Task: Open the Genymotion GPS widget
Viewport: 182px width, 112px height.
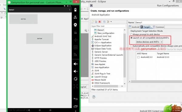Action: click(x=75, y=17)
